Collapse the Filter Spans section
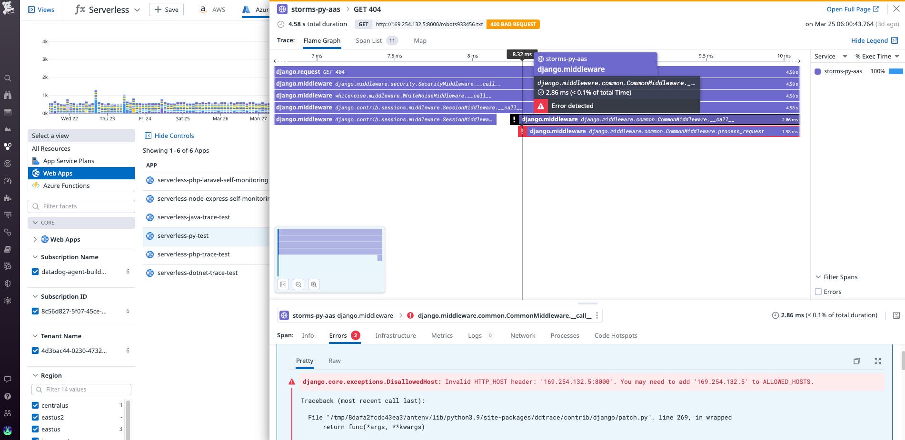Screen dimensions: 905x440 pos(818,277)
